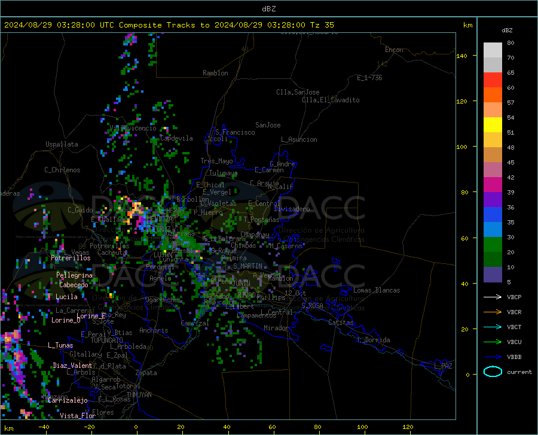Click the pink 'Potrerillos' map label
This screenshot has width=538, height=435.
pos(71,258)
